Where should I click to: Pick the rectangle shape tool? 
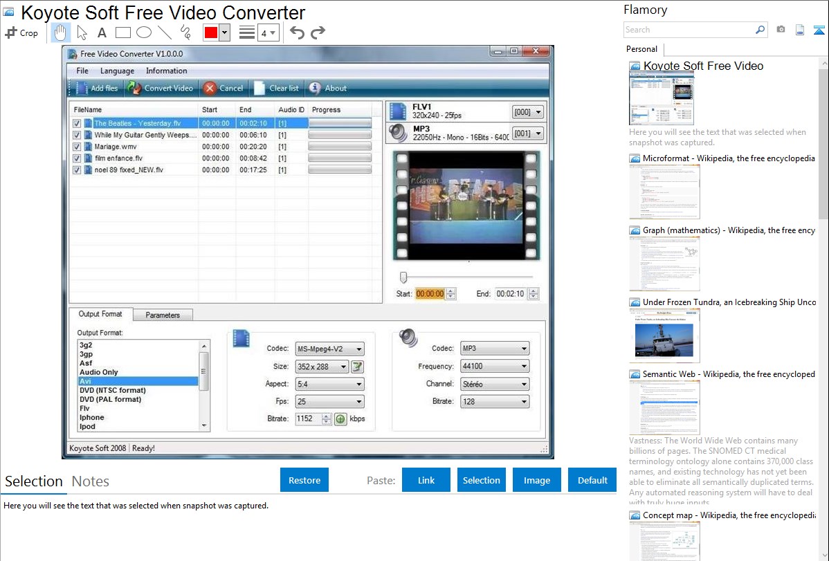tap(122, 33)
